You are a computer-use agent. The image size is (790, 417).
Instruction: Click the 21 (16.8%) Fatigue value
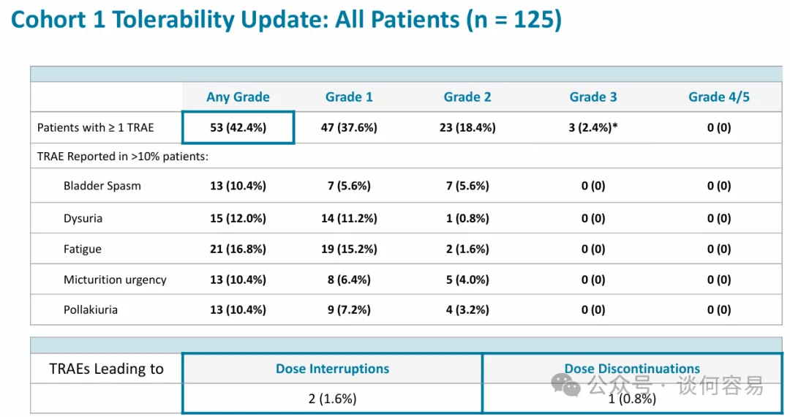coord(238,249)
